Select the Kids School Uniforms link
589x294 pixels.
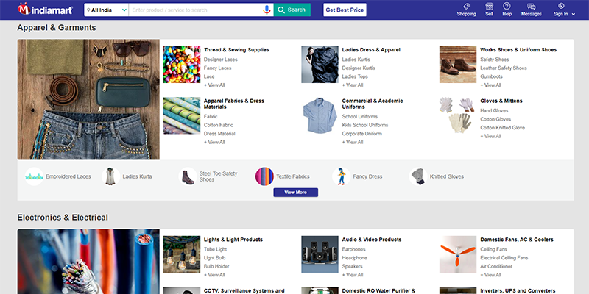click(365, 125)
